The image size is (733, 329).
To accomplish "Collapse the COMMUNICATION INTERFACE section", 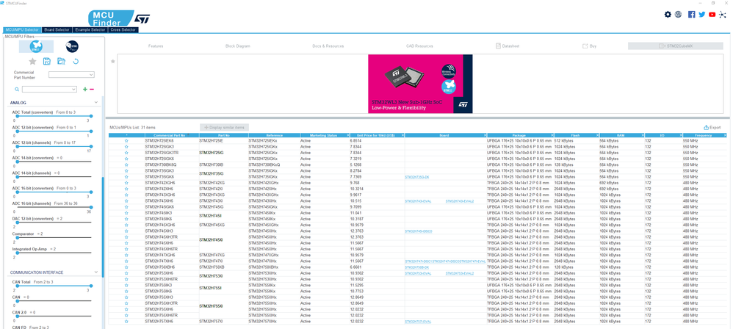I will click(x=95, y=272).
